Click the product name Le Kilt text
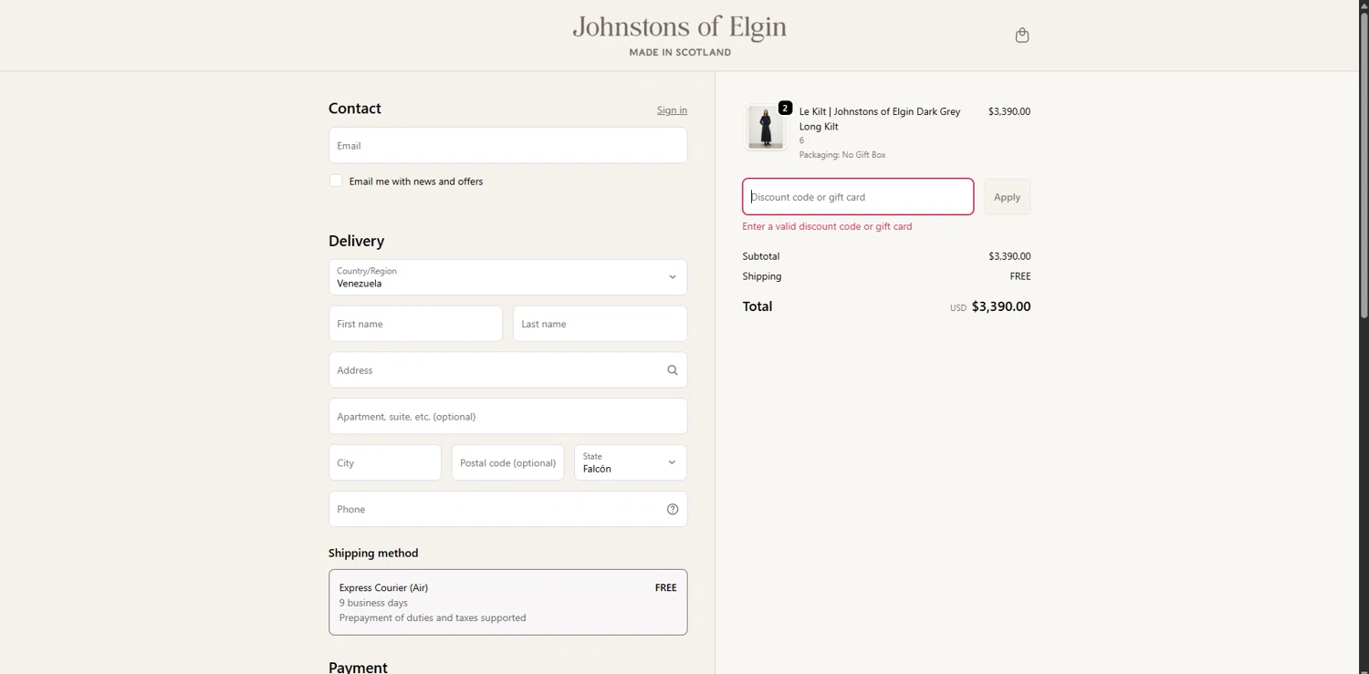The height and width of the screenshot is (674, 1369). tap(880, 119)
